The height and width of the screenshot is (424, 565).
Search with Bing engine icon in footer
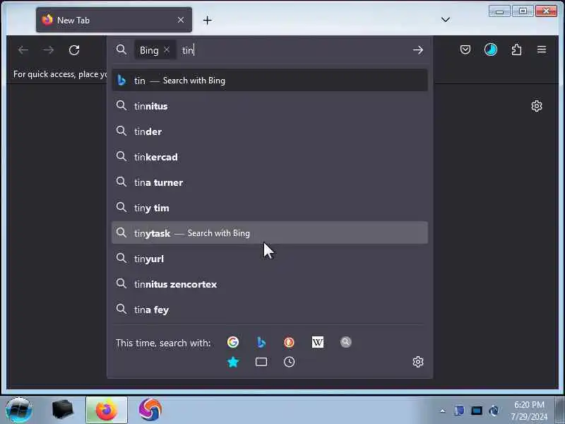click(261, 342)
